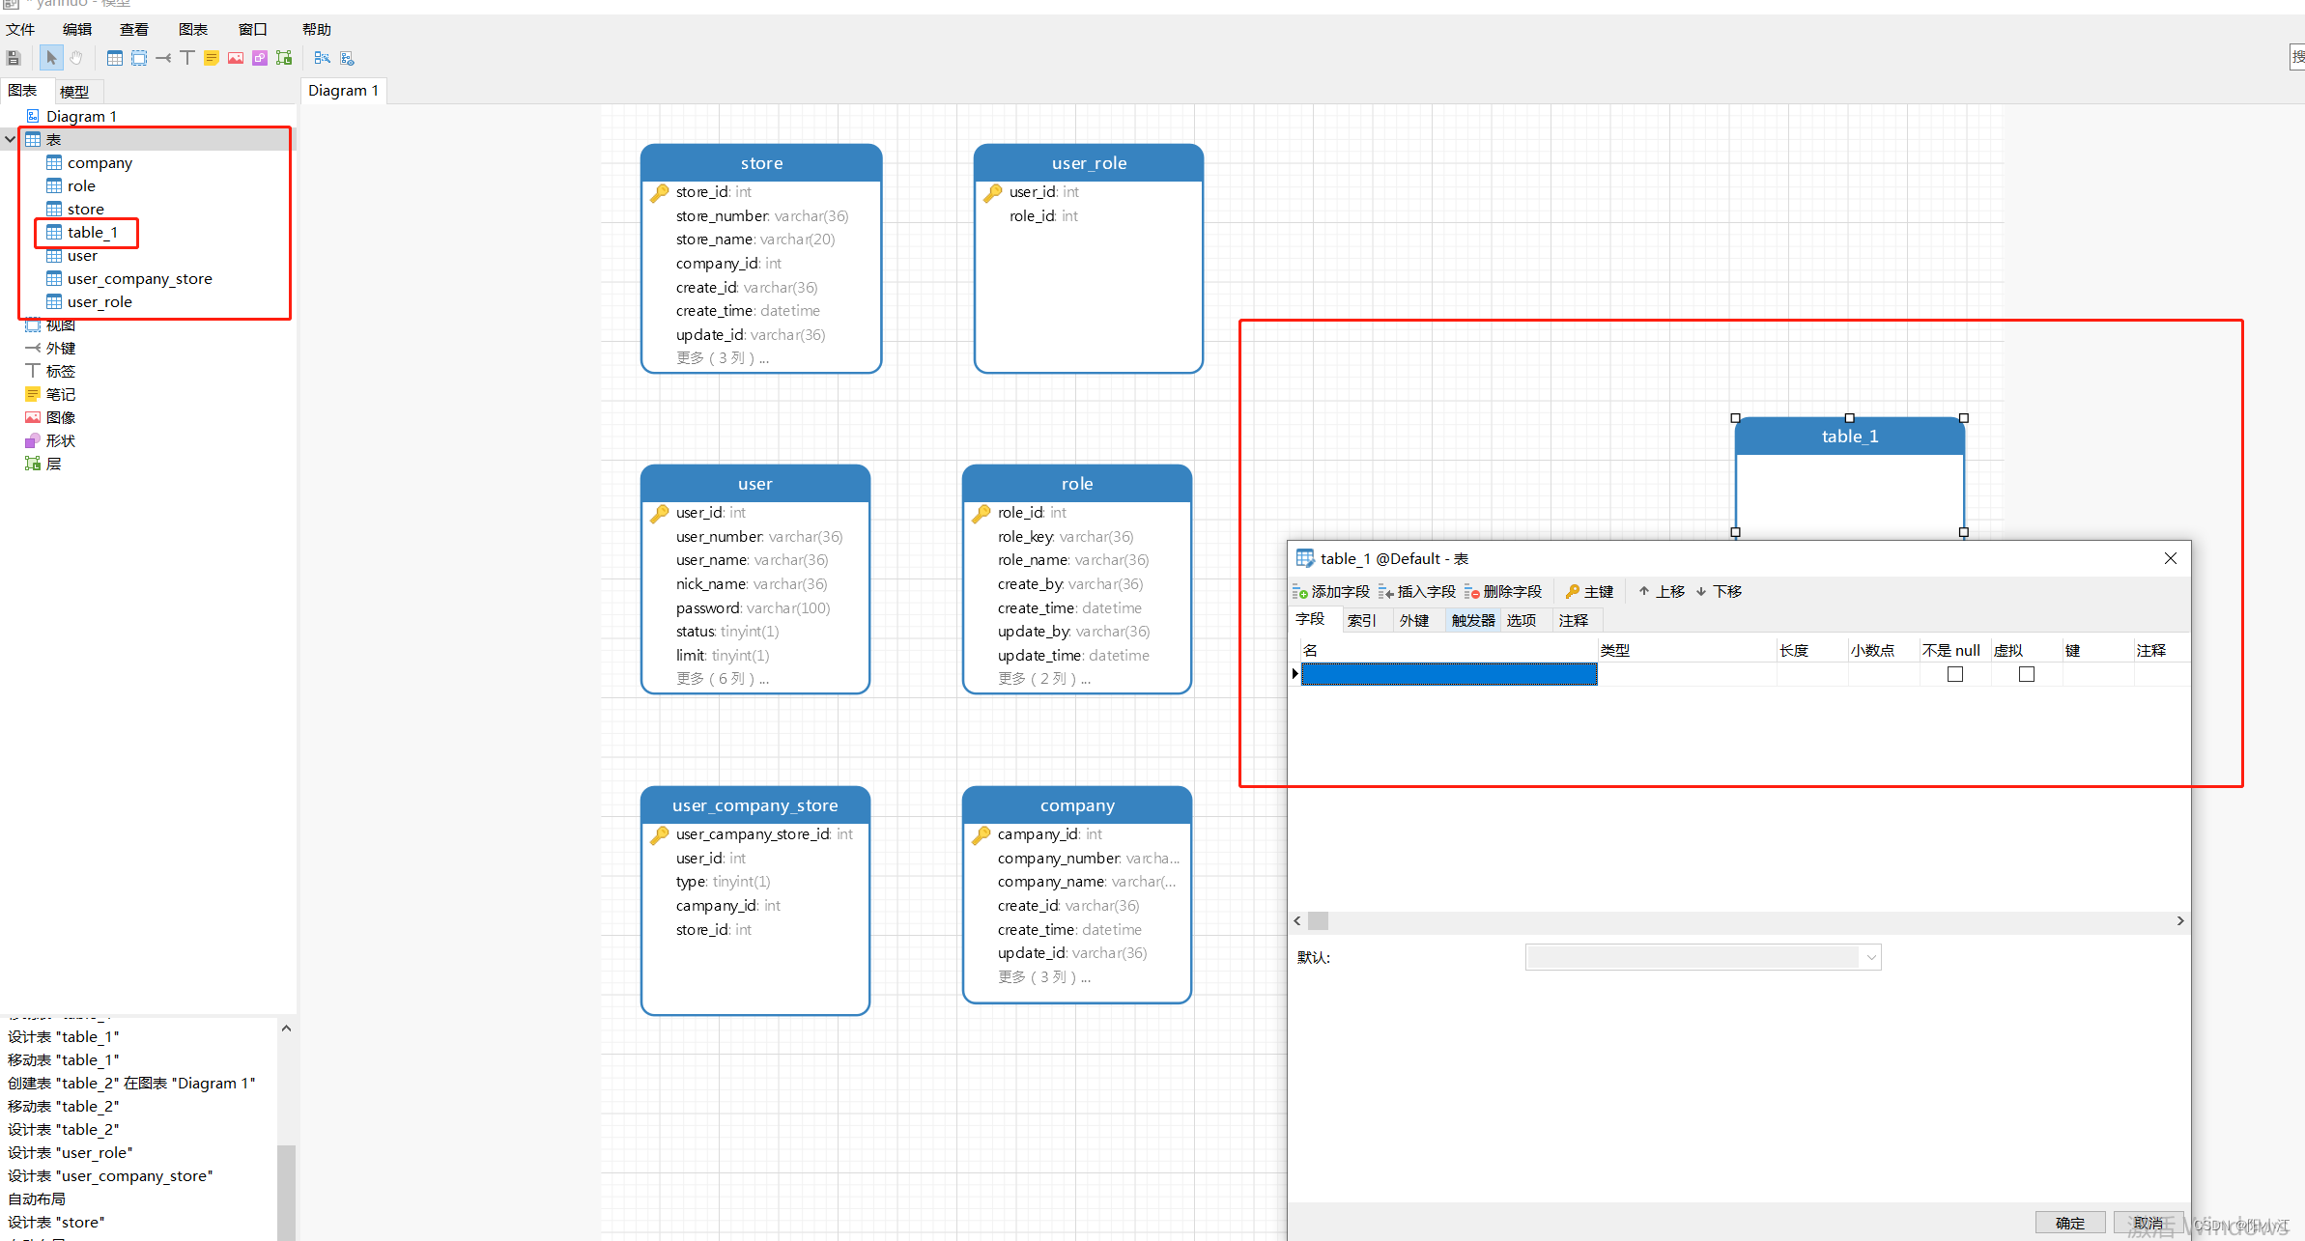
Task: Click the empty field name cell
Action: (1449, 674)
